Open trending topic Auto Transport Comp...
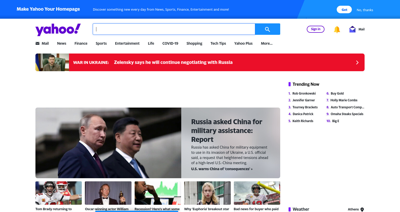The image size is (400, 212). (347, 107)
